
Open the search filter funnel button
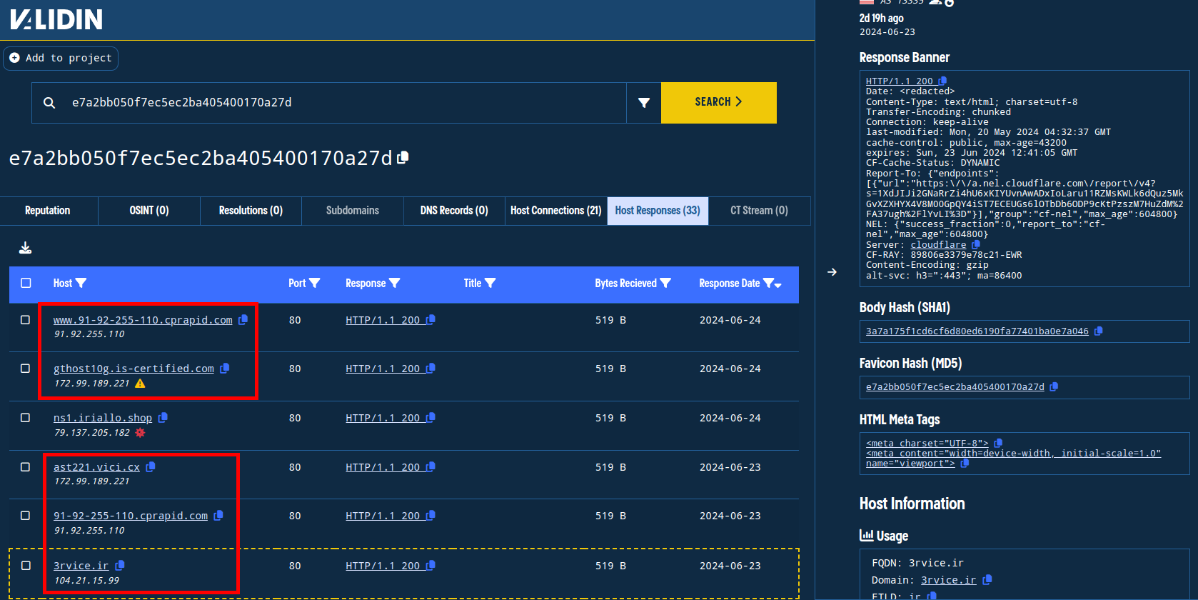(x=644, y=103)
